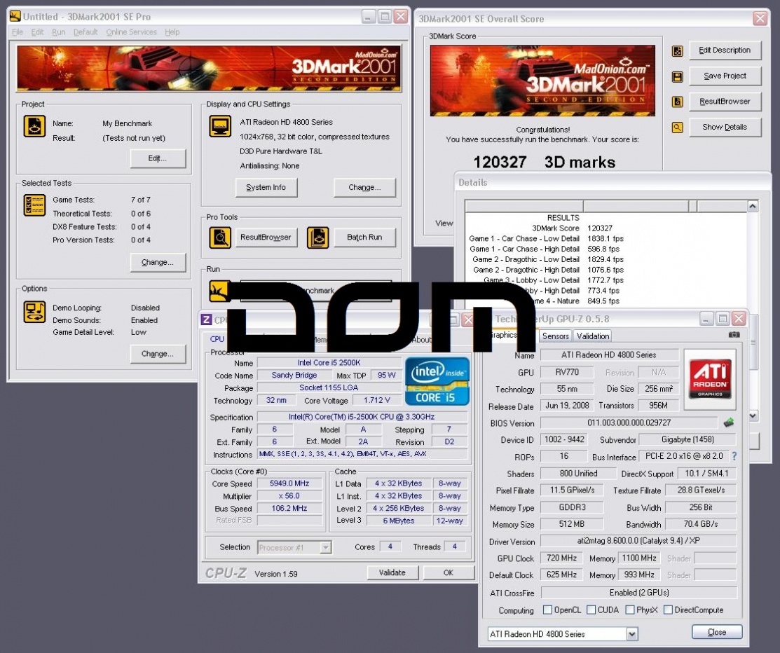This screenshot has height=653, width=780.
Task: Click the Bus Interface question mark icon
Action: (x=734, y=457)
